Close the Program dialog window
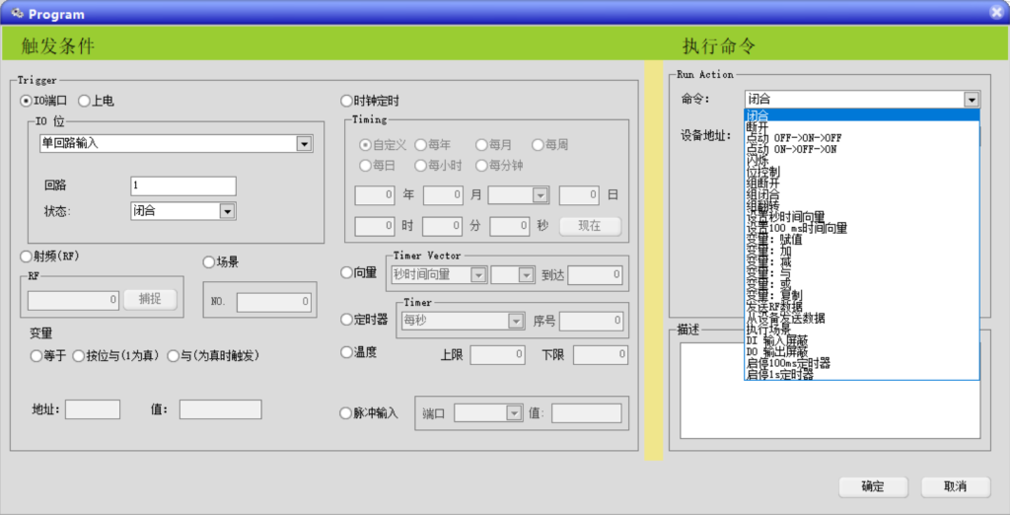This screenshot has width=1010, height=515. tap(997, 13)
